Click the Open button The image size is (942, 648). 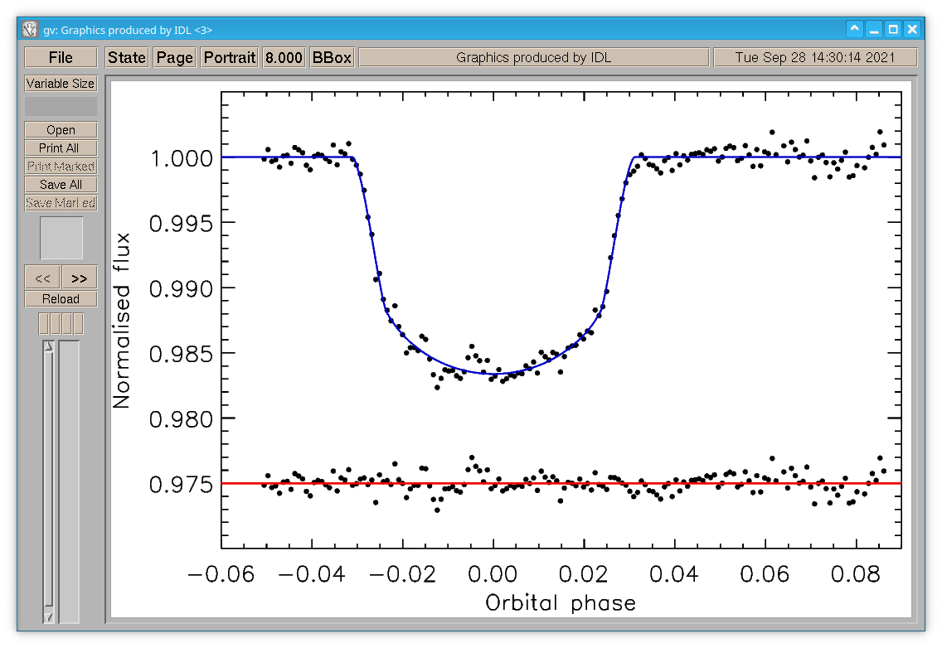(61, 130)
